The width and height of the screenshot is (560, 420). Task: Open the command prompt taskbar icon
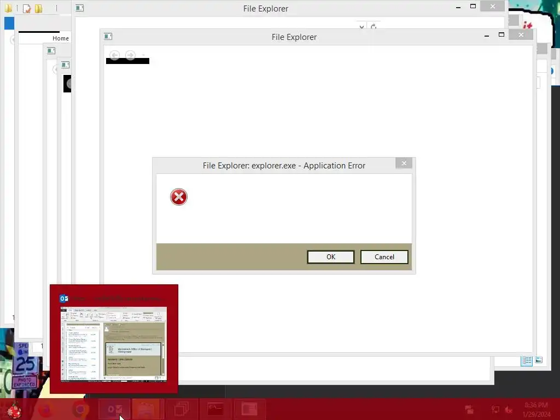[x=215, y=409]
